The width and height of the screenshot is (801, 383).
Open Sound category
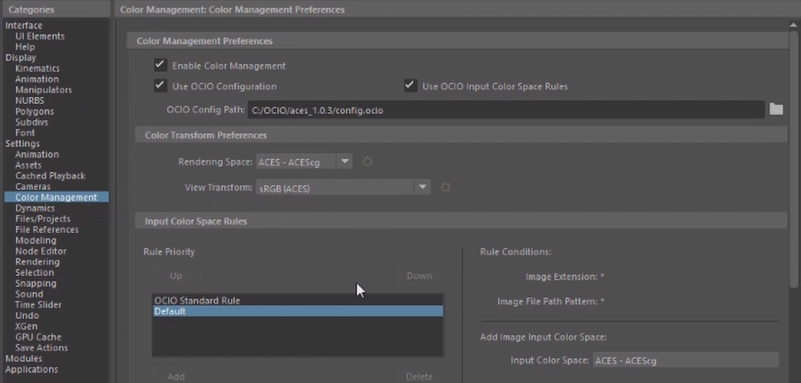[x=29, y=294]
